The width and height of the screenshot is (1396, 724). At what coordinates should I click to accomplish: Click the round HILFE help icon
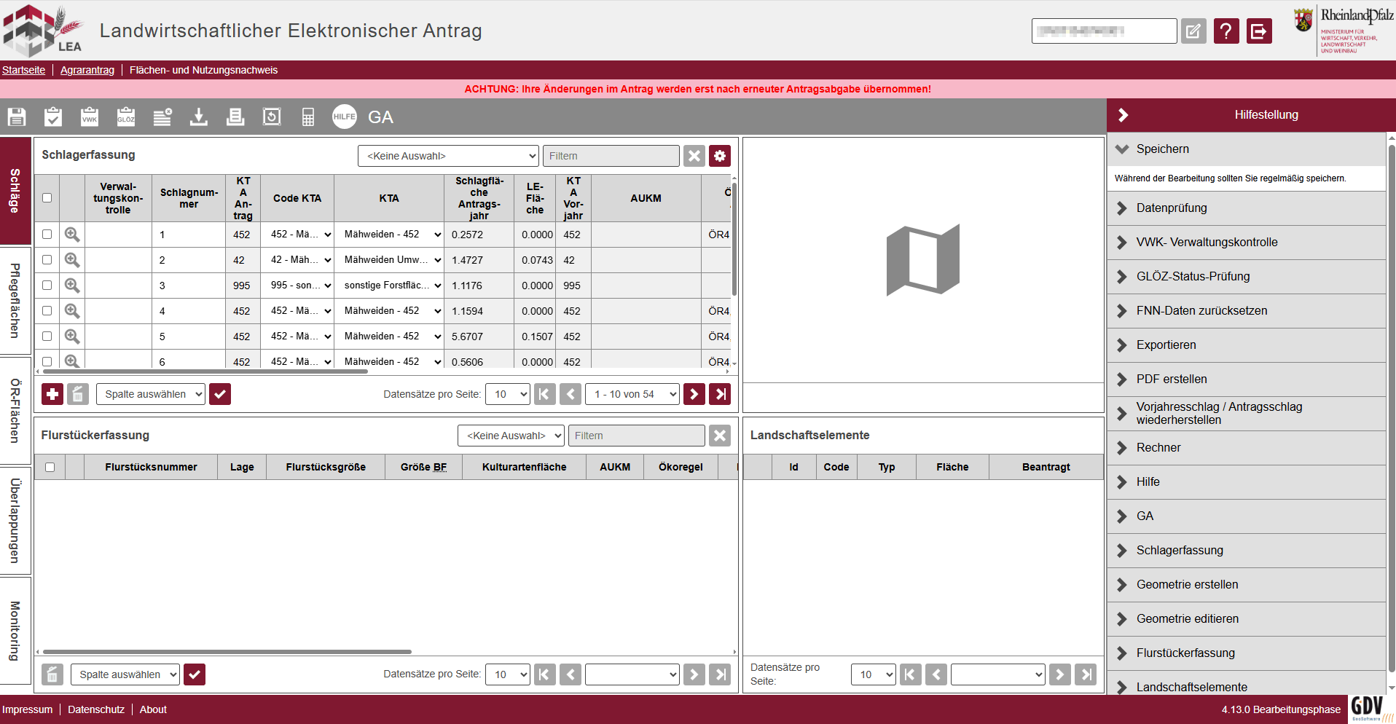(x=345, y=117)
